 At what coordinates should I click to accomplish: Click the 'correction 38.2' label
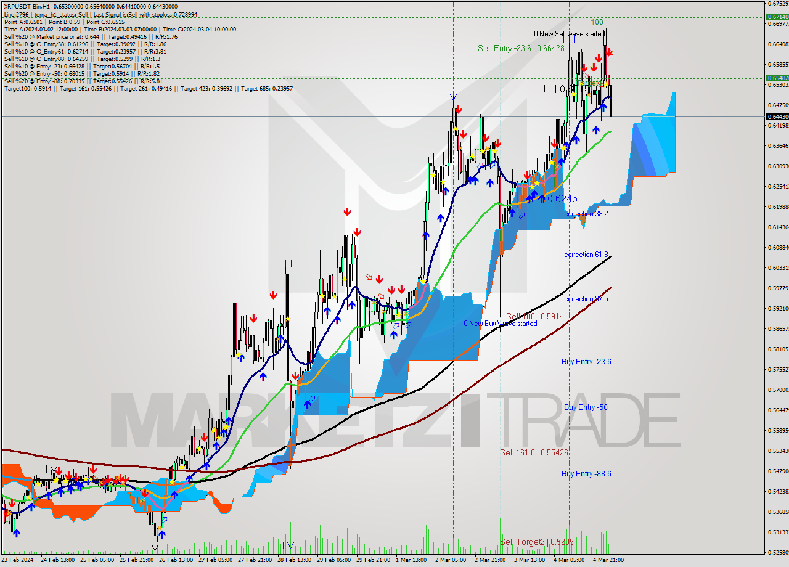pyautogui.click(x=586, y=214)
